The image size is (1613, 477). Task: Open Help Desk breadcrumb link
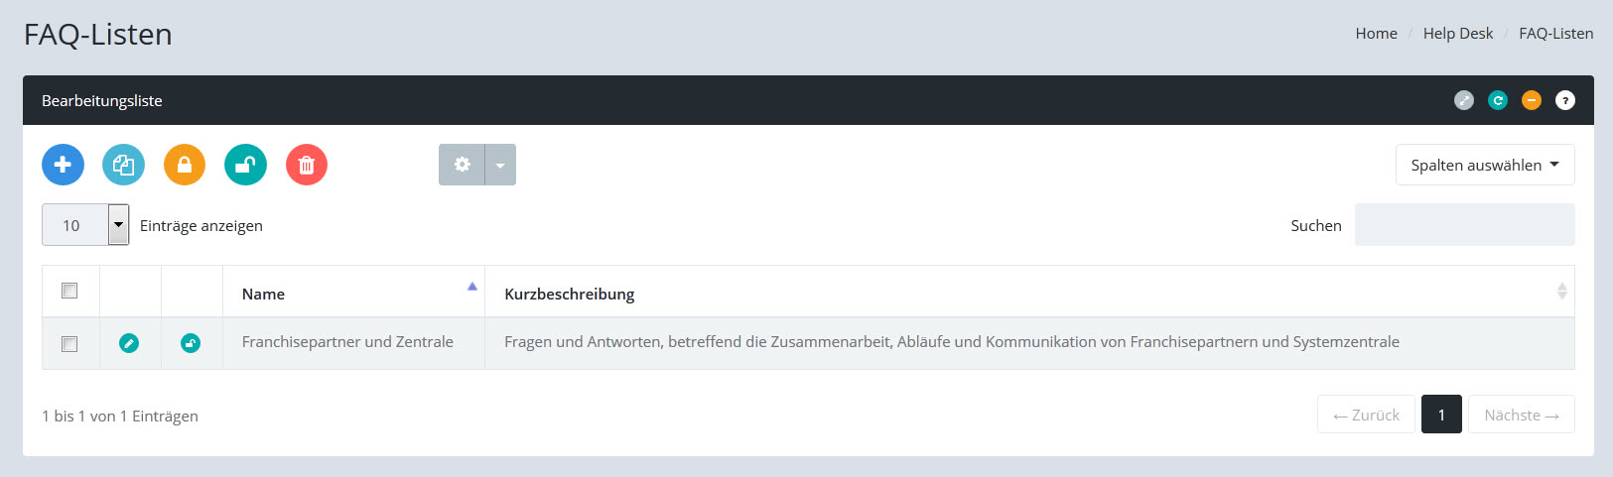click(x=1457, y=34)
